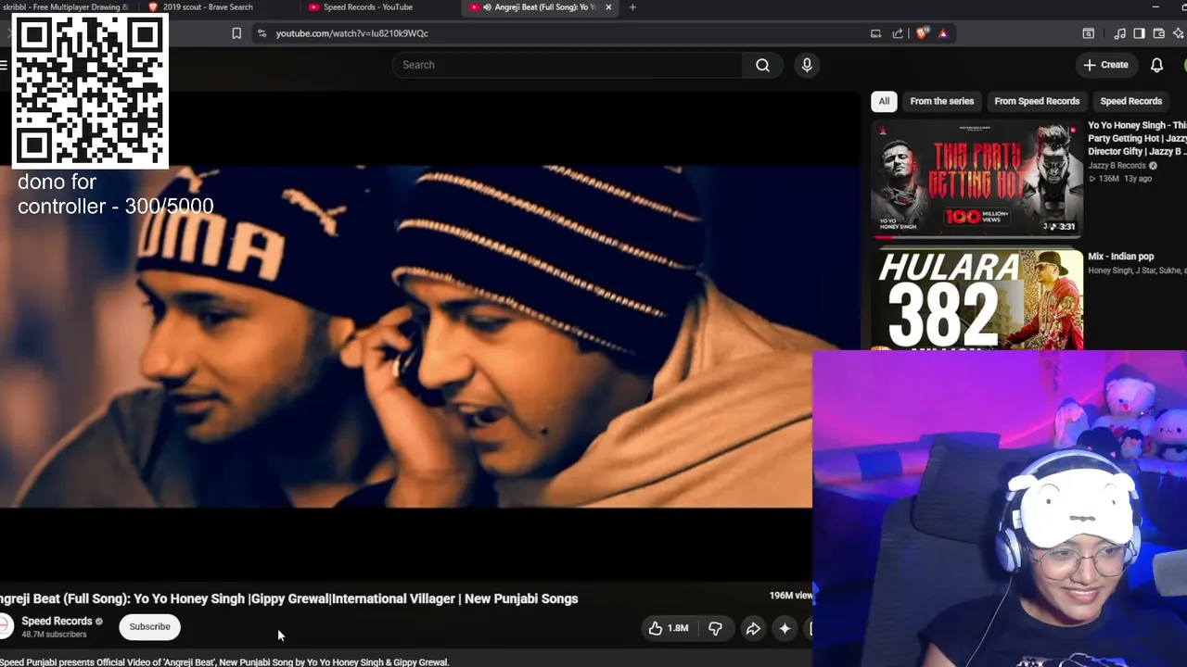Viewport: 1187px width, 667px height.
Task: Click the address bar URL
Action: [x=351, y=33]
